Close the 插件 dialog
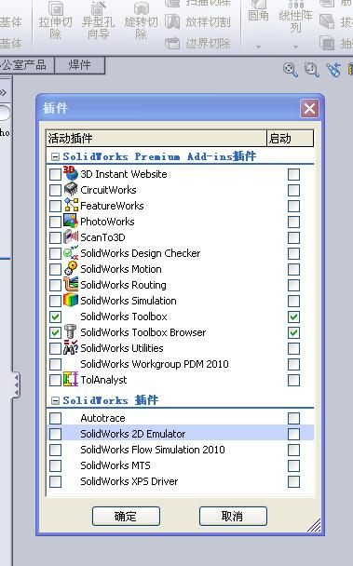 click(309, 108)
